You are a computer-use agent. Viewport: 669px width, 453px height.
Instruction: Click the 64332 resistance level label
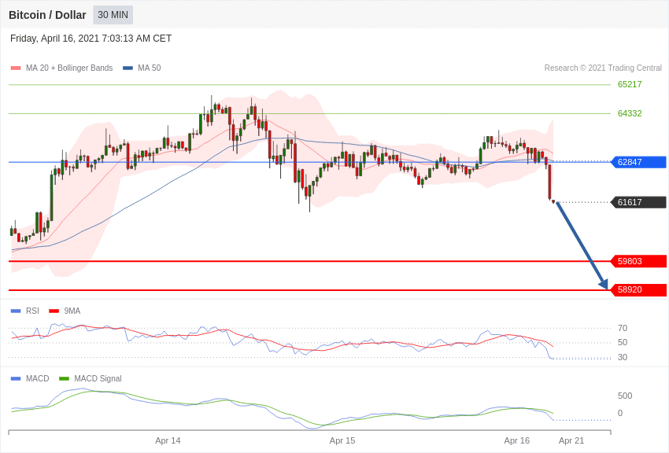(630, 113)
